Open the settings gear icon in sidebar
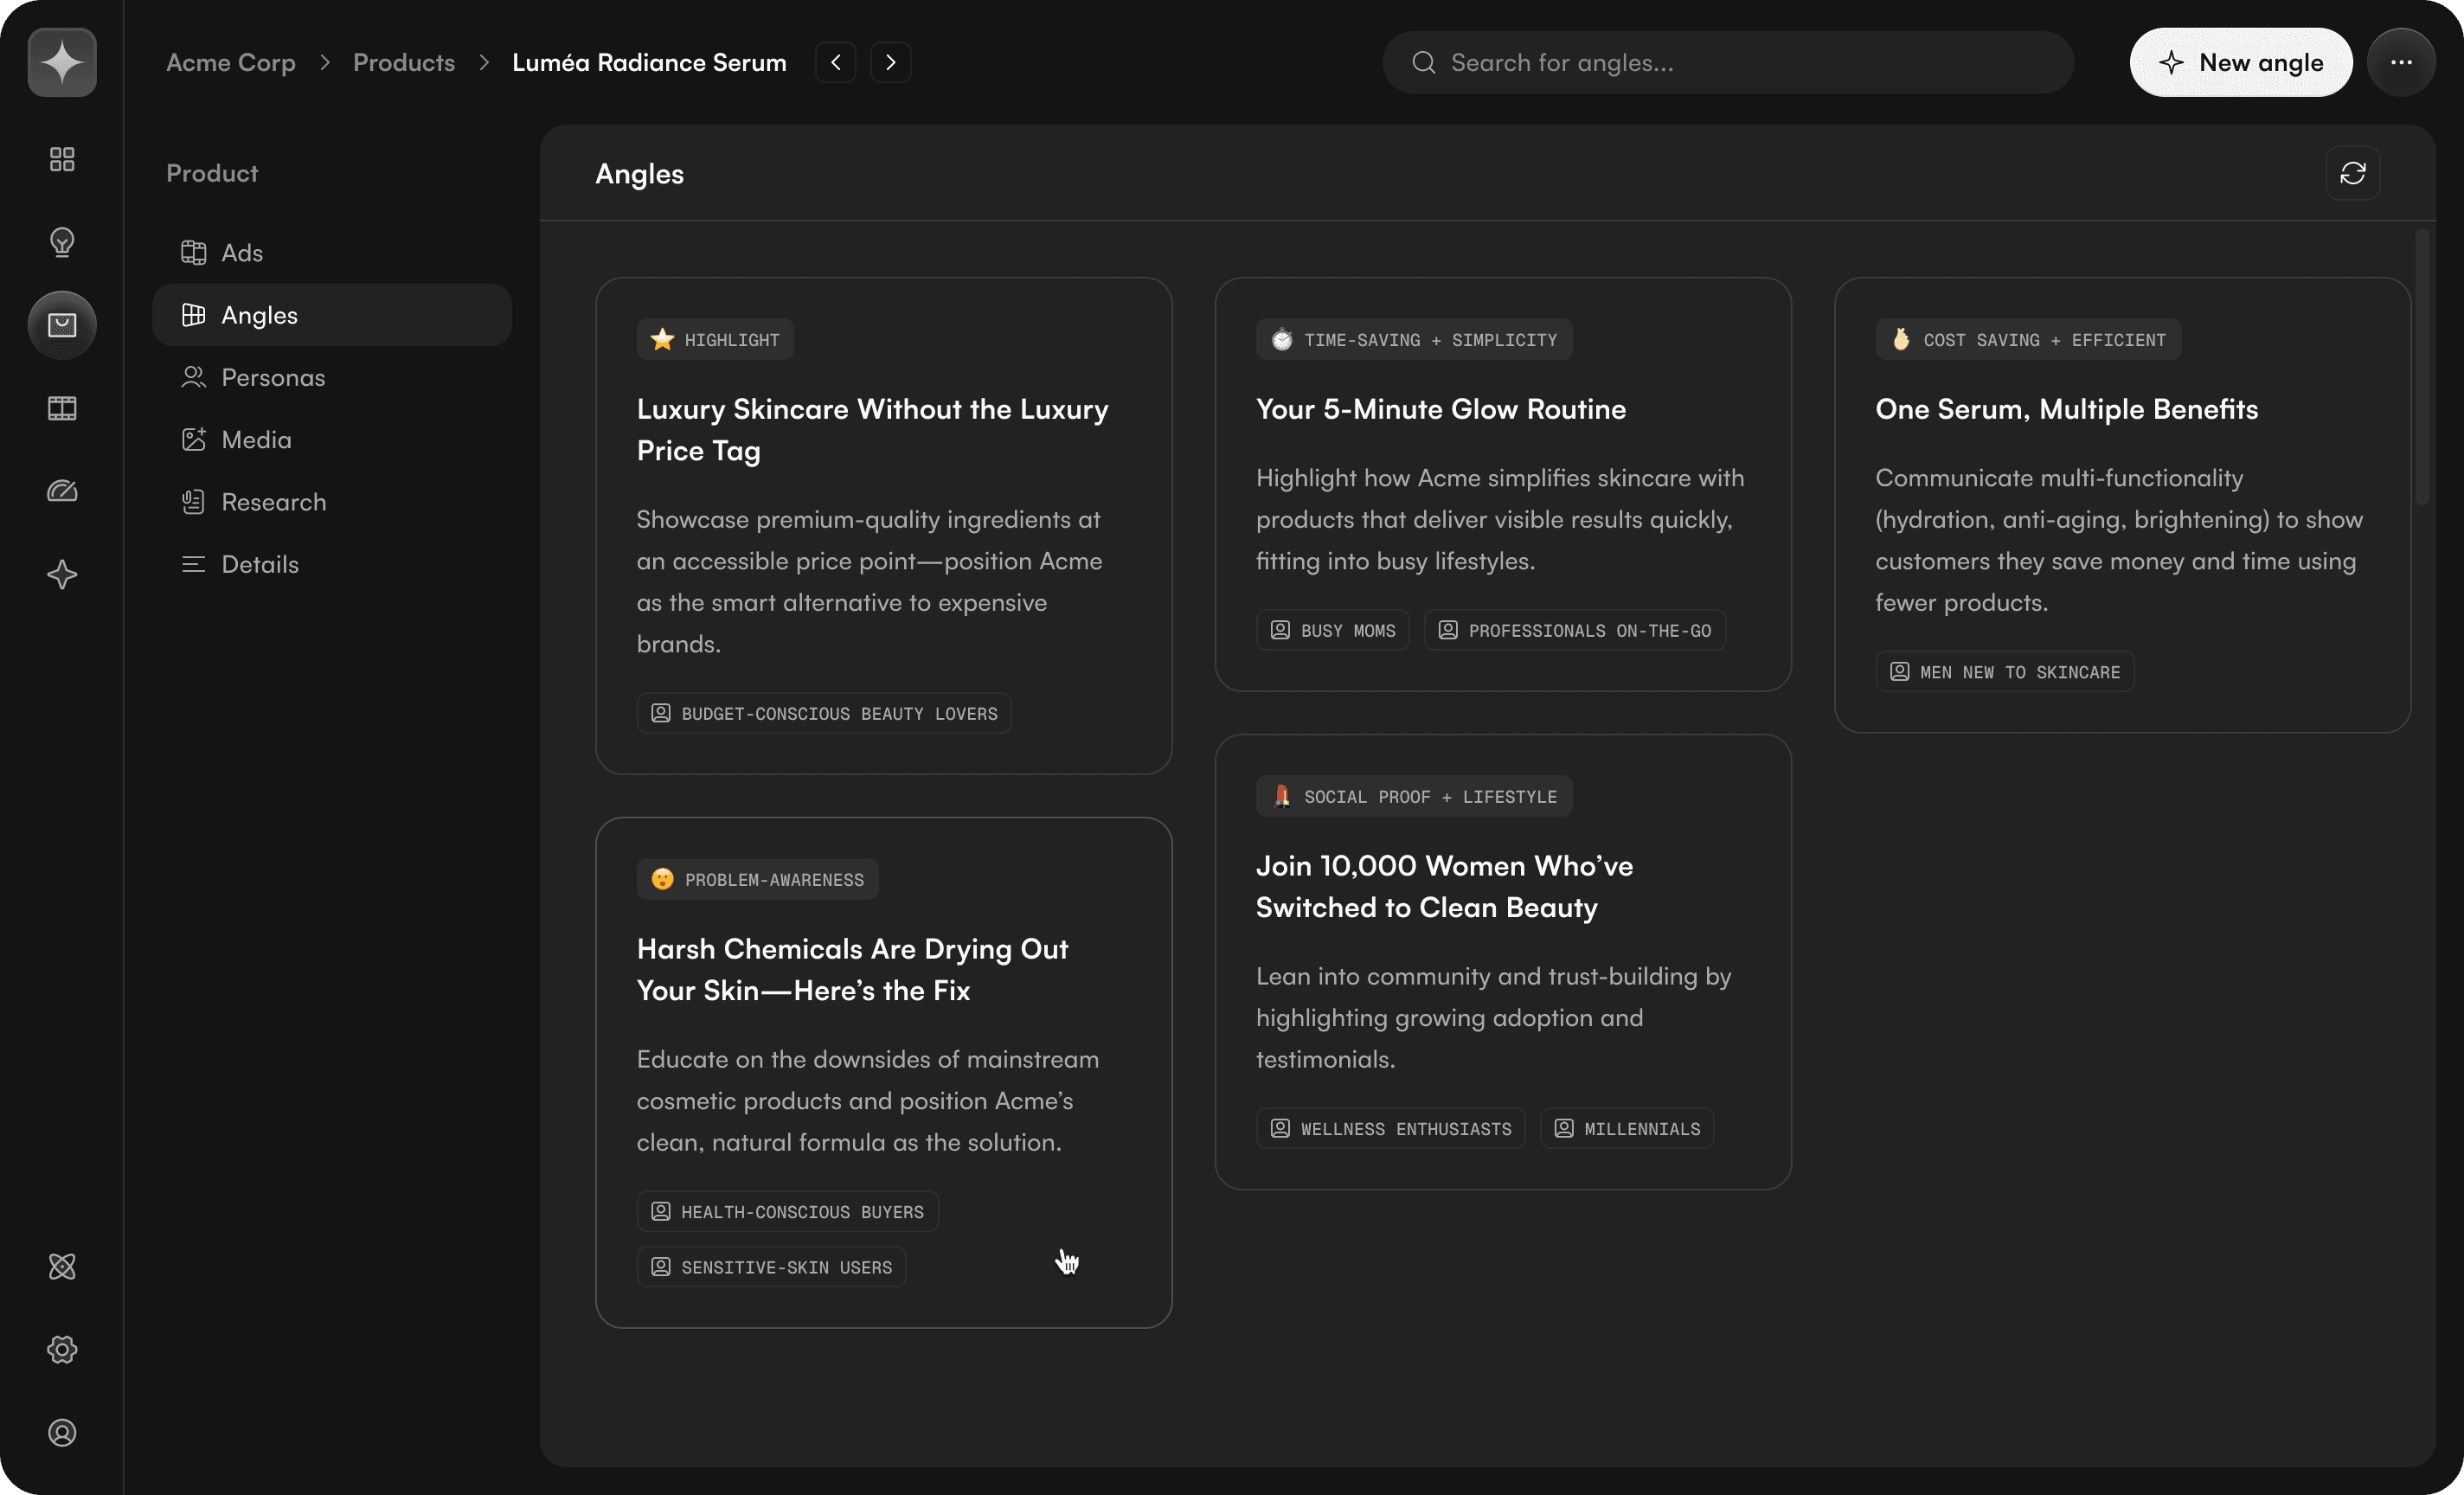Viewport: 2464px width, 1495px height. click(x=62, y=1350)
